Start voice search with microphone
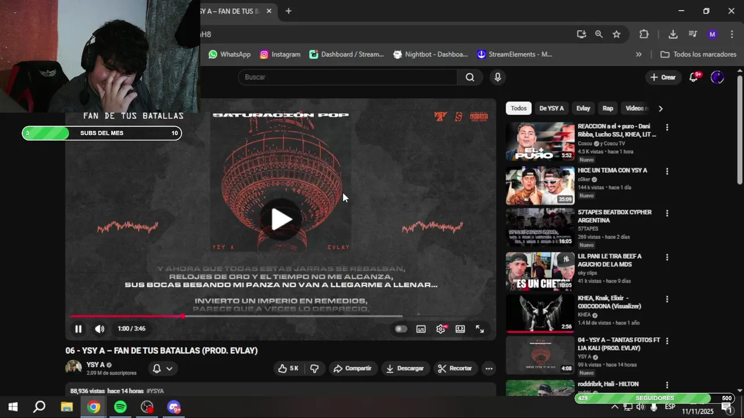Image resolution: width=744 pixels, height=418 pixels. 498,77
